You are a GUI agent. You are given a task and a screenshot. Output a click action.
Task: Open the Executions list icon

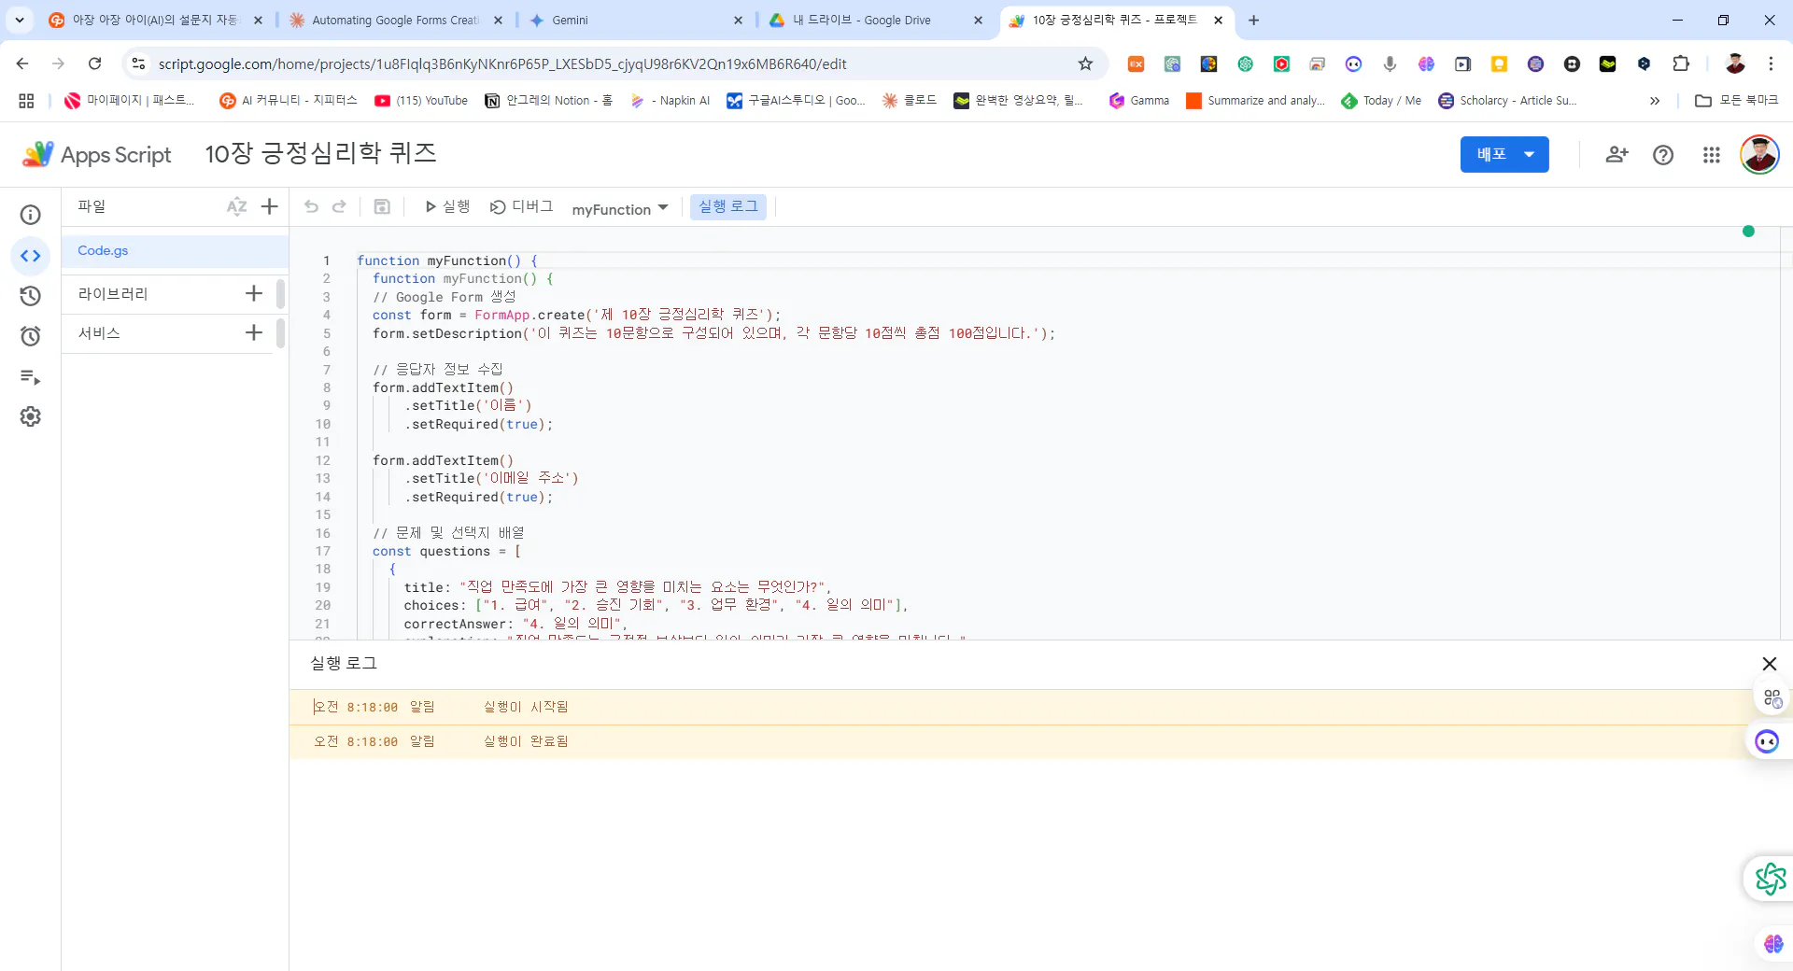31,377
